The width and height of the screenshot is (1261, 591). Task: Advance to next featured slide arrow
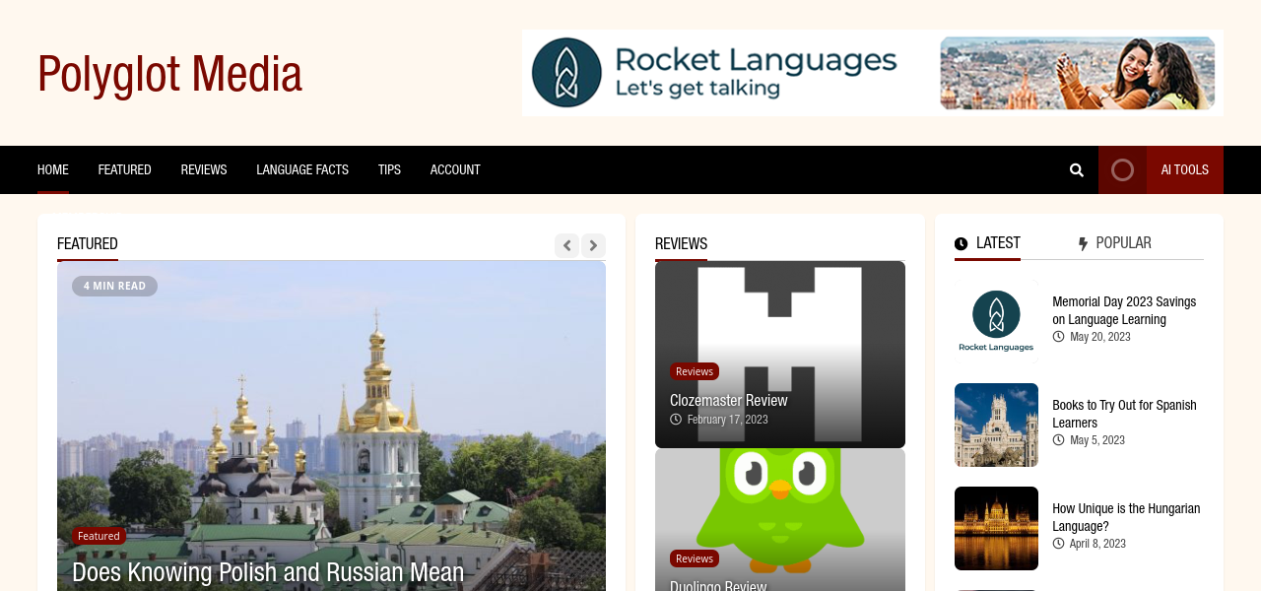pyautogui.click(x=593, y=245)
